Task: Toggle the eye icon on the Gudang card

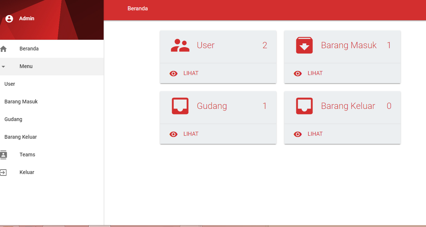Action: point(173,134)
